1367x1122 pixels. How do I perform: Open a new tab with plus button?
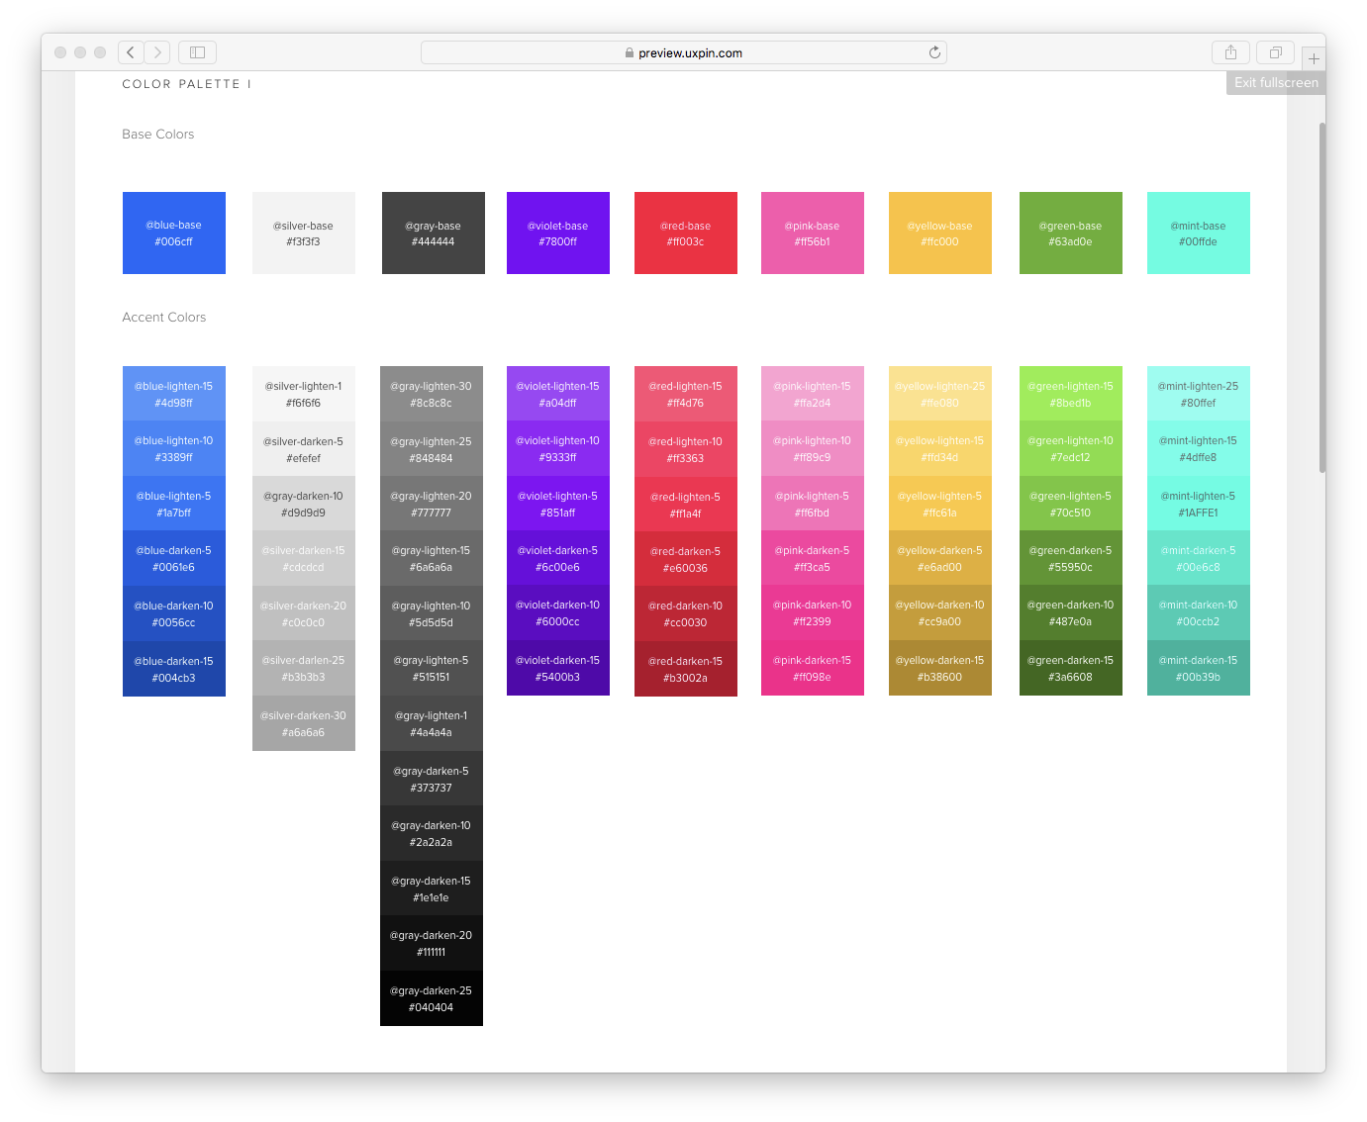tap(1314, 58)
